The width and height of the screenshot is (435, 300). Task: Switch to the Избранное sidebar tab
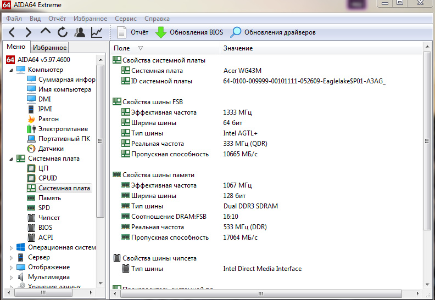click(x=49, y=48)
